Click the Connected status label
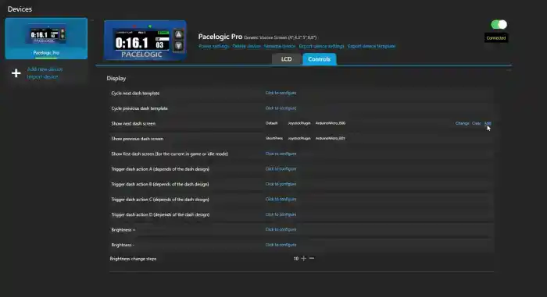 click(x=496, y=38)
